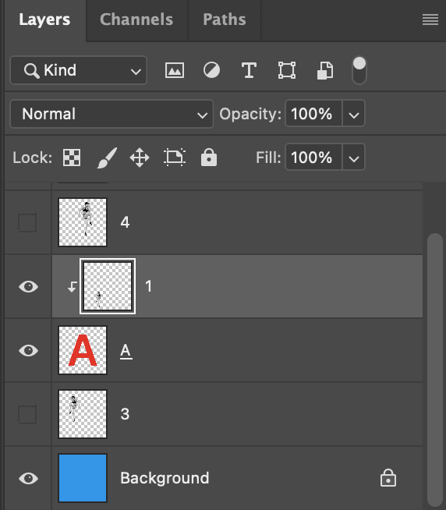The width and height of the screenshot is (446, 510).
Task: Select the Background layer name
Action: [x=165, y=478]
